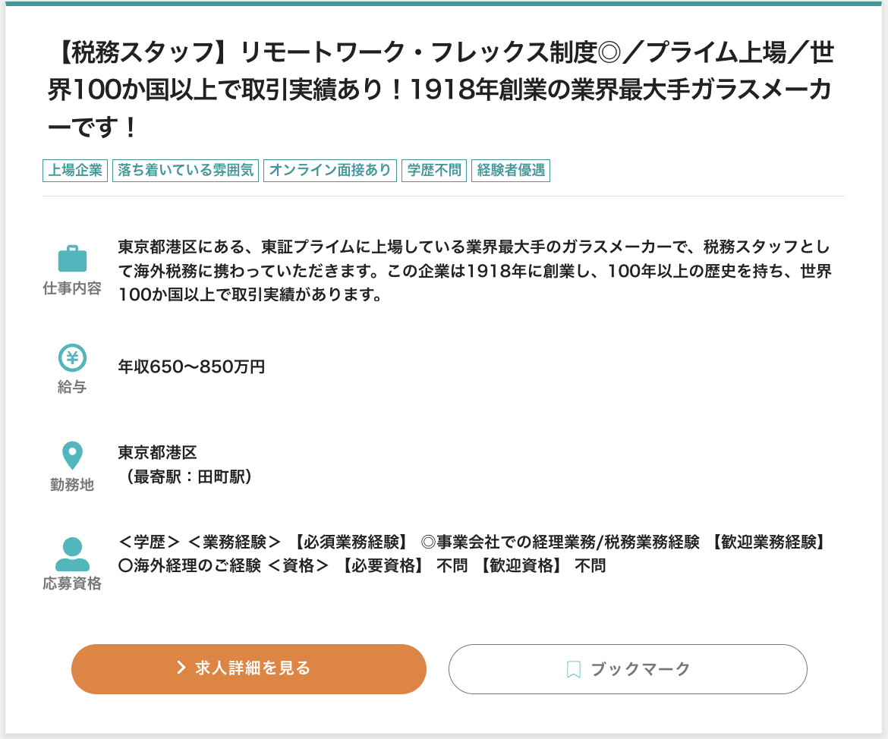The image size is (888, 739).
Task: Select the 落ち着いている雰囲気 tag
Action: coord(185,170)
